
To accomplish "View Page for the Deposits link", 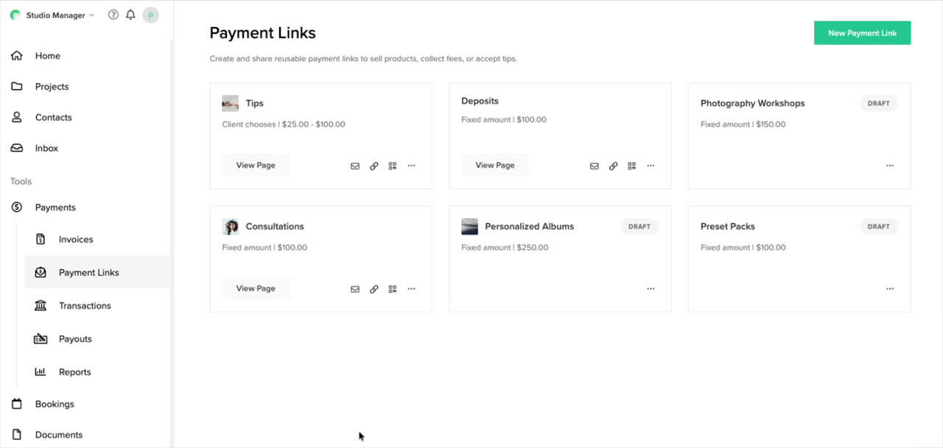I will 494,165.
